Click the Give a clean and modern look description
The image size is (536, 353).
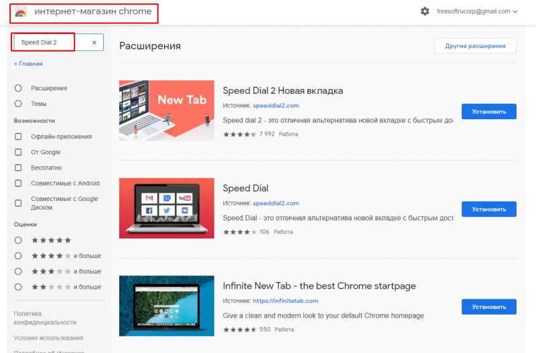323,315
